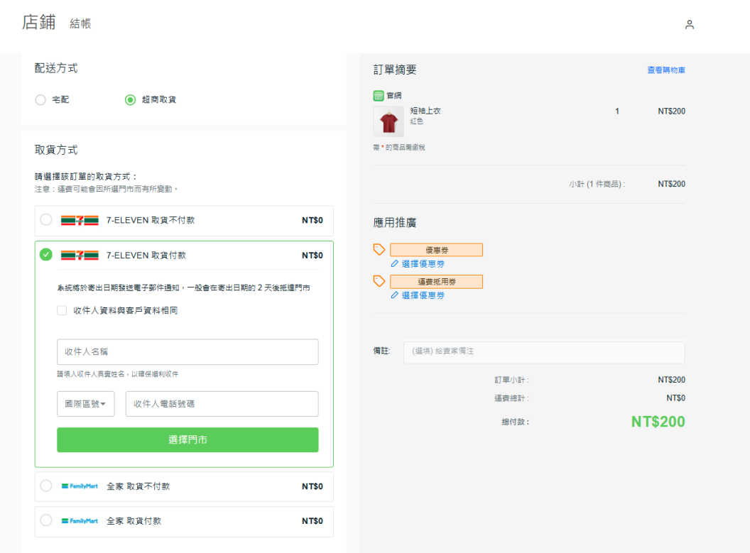Viewport: 750px width, 553px height.
Task: Select 超商取貨 convenience store pickup option
Action: point(130,100)
